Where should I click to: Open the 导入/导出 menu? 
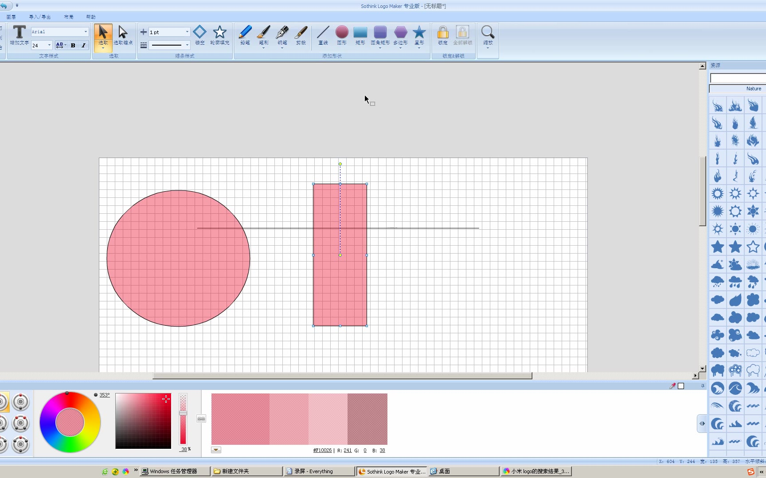click(x=40, y=17)
